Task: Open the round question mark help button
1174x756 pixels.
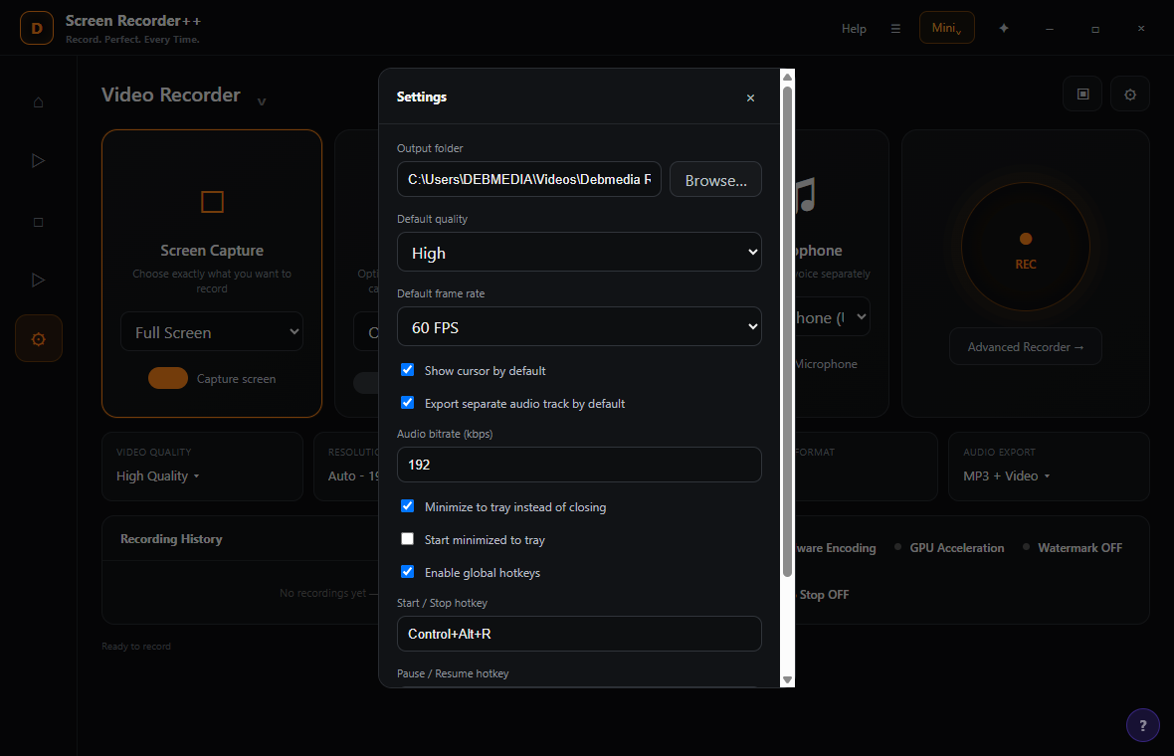Action: [1142, 725]
